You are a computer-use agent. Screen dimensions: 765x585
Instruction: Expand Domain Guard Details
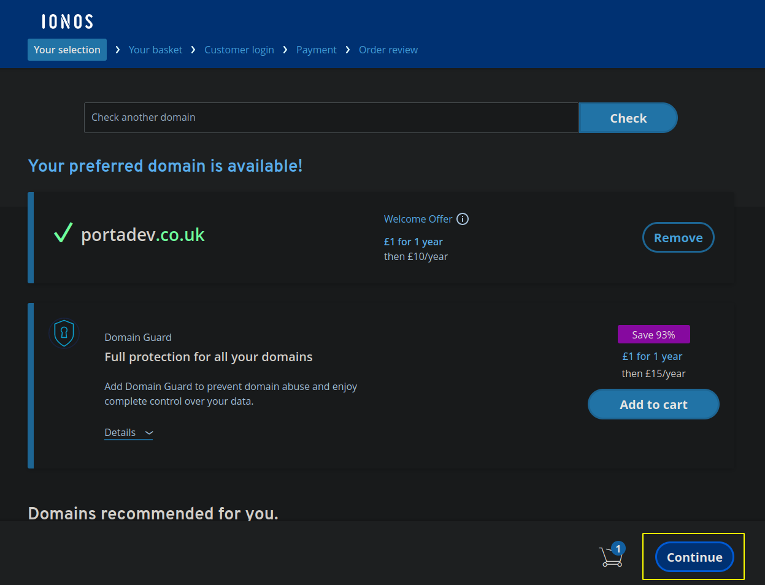click(x=129, y=433)
